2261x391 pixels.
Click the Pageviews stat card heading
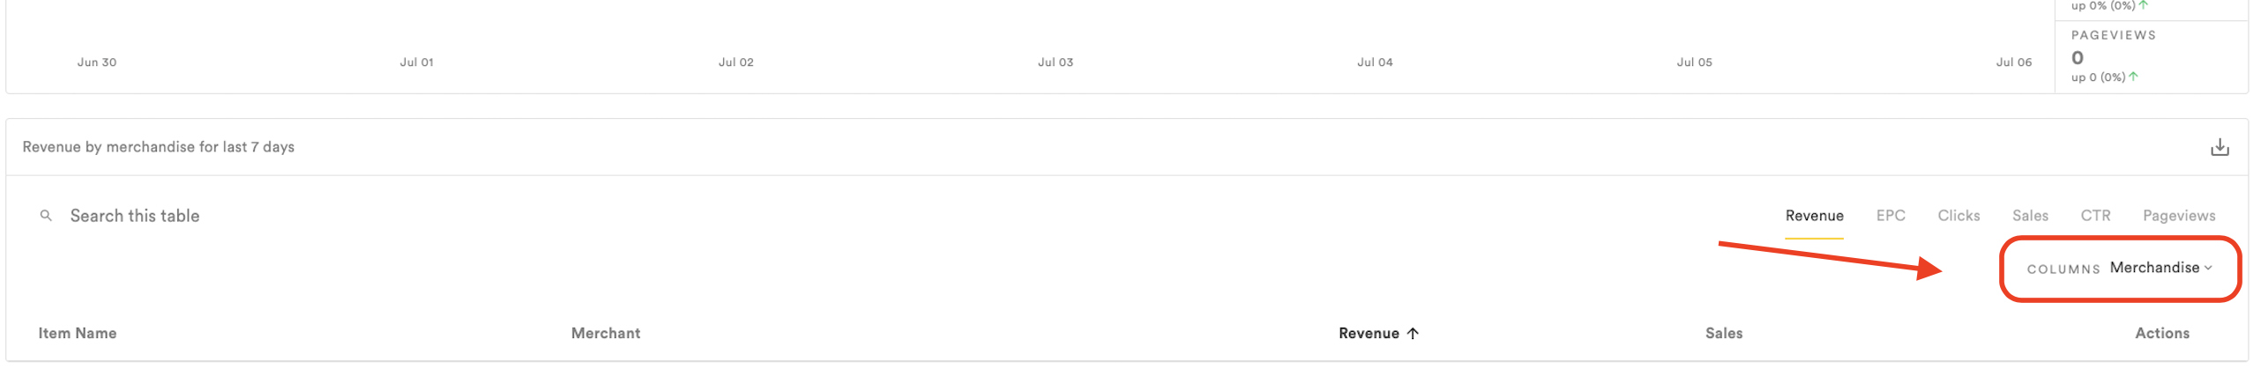[2113, 35]
